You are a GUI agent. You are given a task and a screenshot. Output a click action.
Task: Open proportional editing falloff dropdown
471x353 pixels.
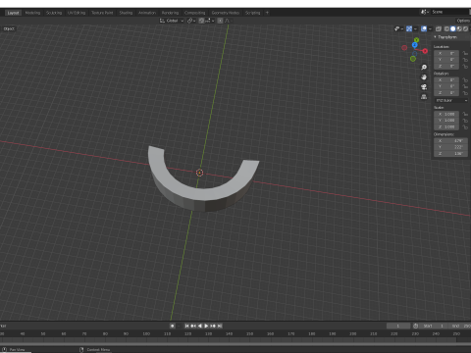(x=228, y=21)
